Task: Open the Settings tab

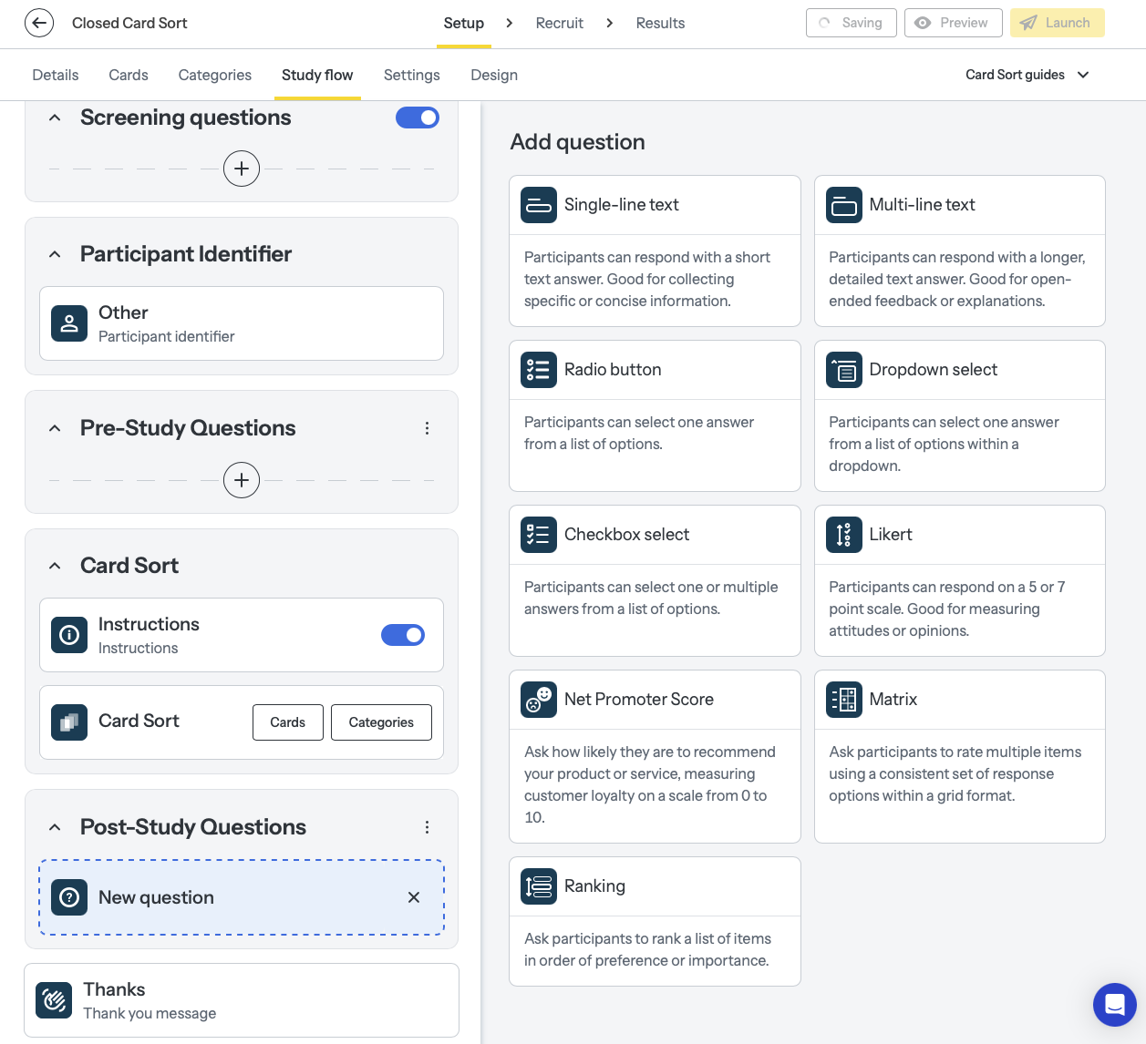Action: (411, 75)
